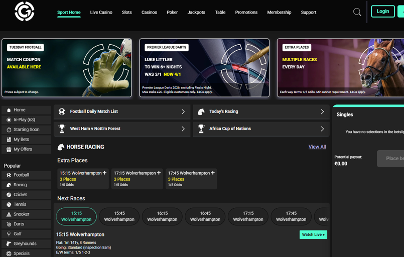Click the 15:15 Wolverhampton race title
The width and height of the screenshot is (404, 257).
point(80,234)
